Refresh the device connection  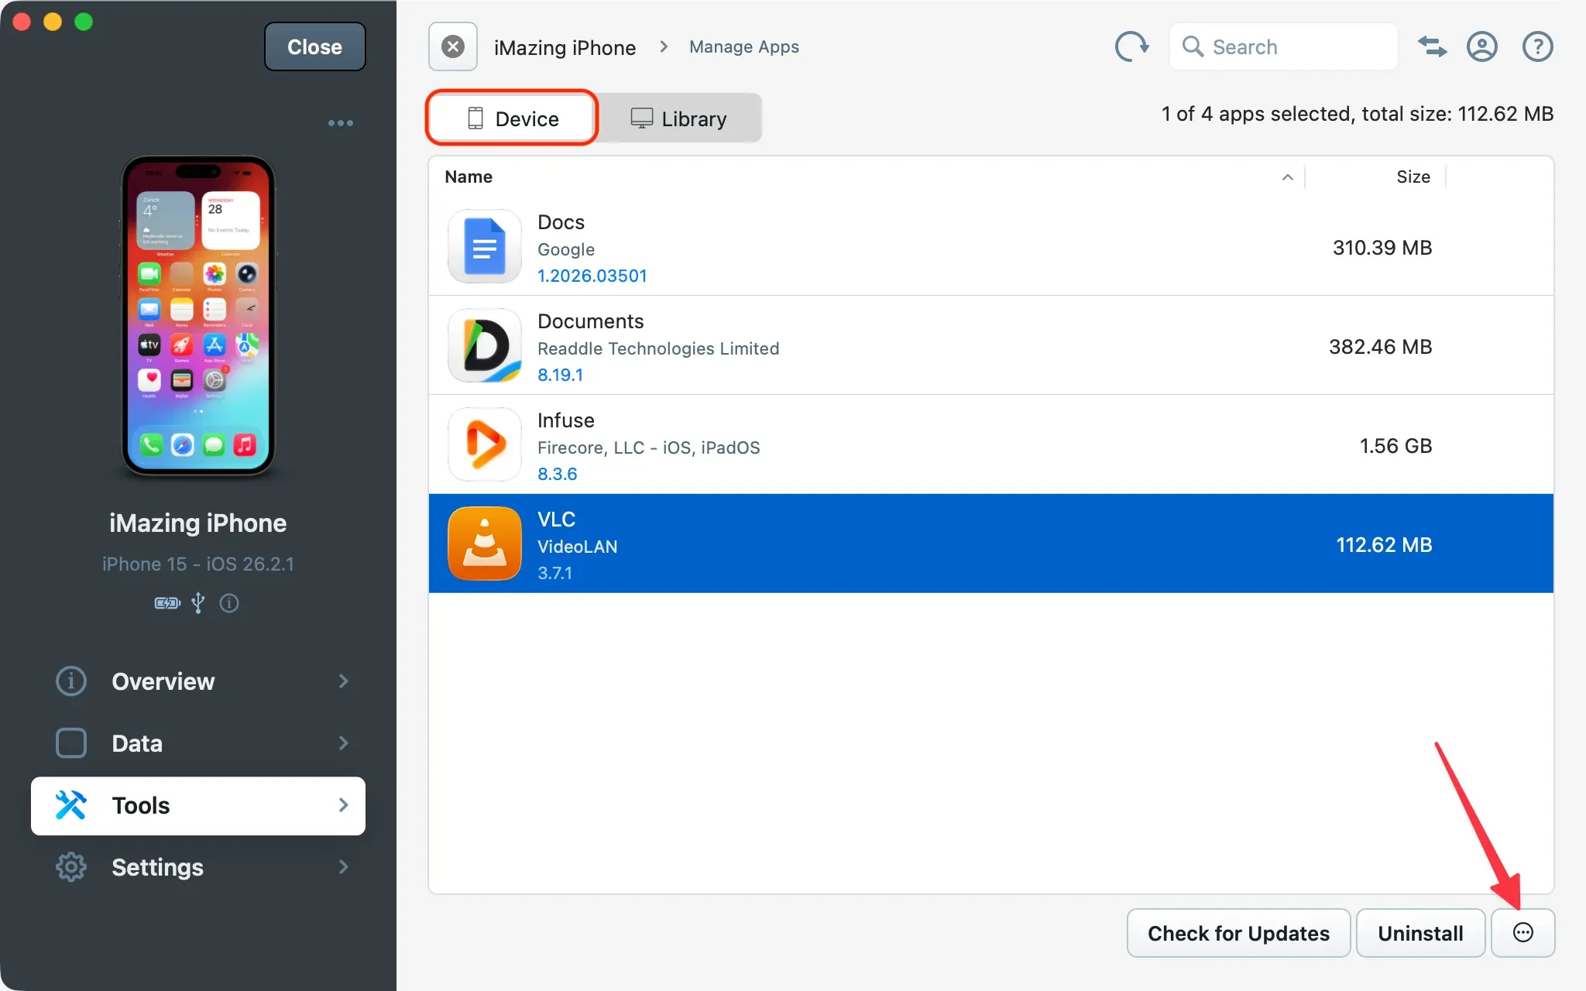pyautogui.click(x=1131, y=46)
